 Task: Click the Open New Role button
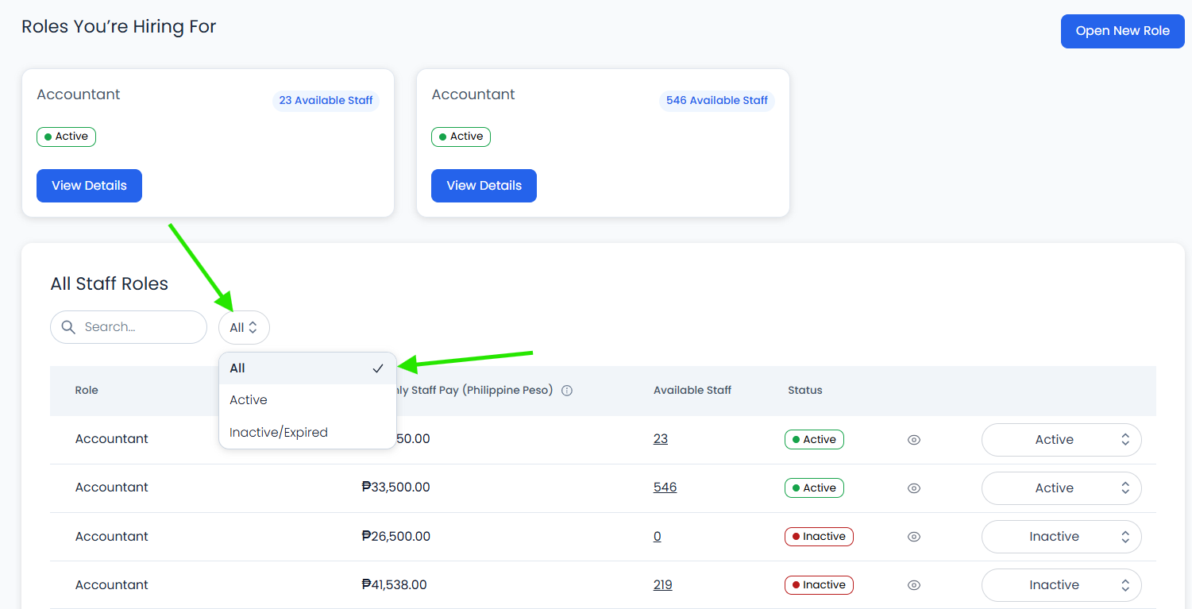[1122, 31]
